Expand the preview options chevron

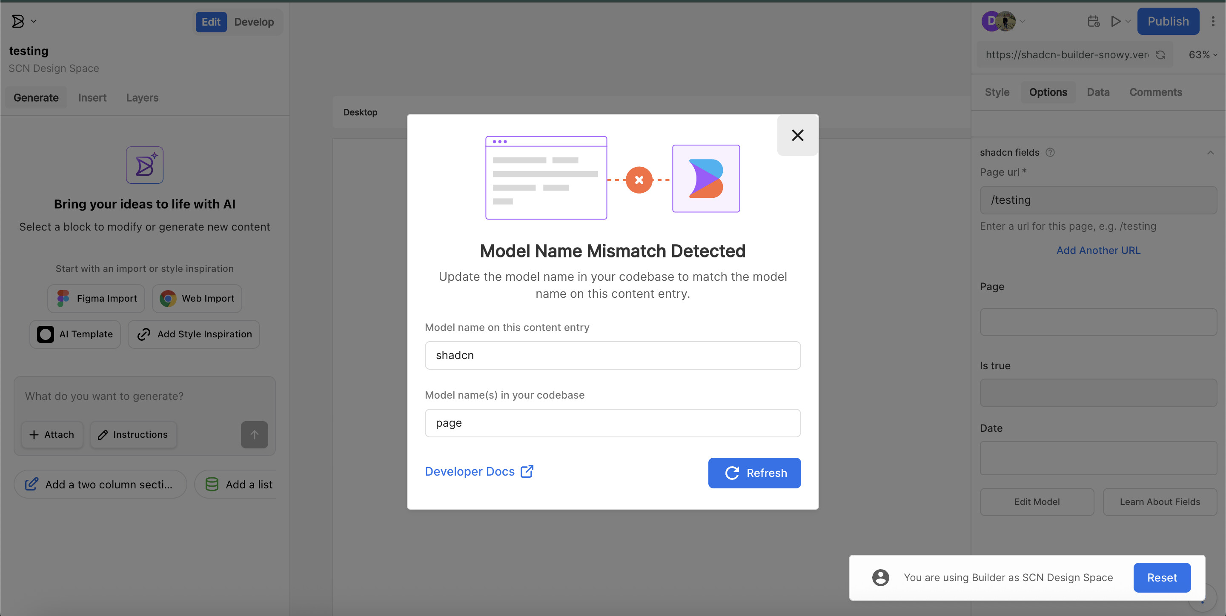pos(1128,21)
